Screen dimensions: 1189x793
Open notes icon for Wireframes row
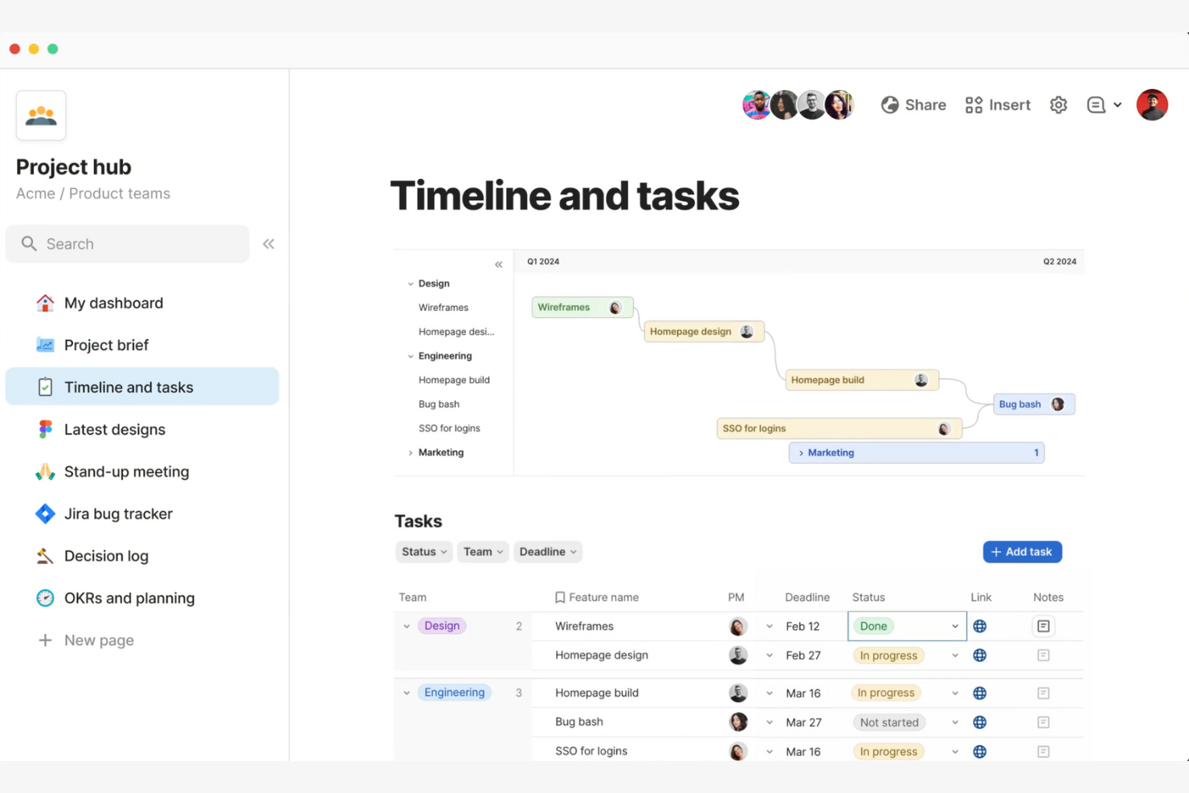[x=1043, y=627]
